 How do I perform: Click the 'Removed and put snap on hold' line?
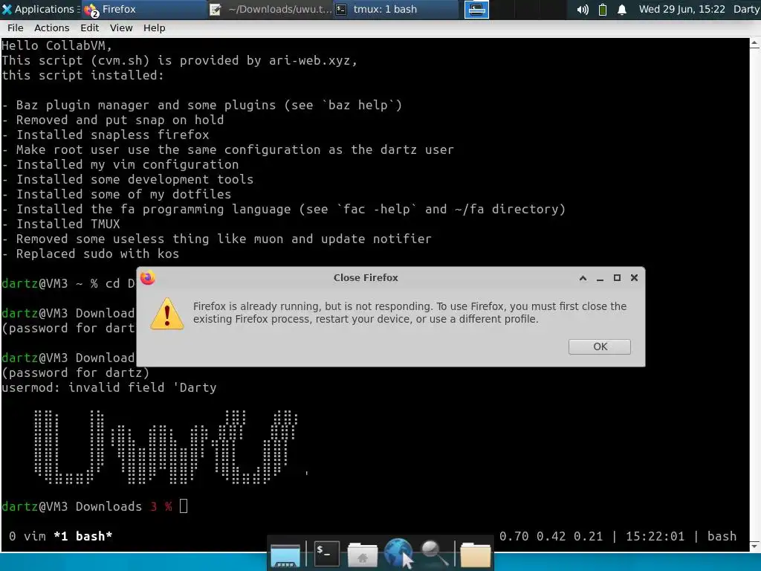pyautogui.click(x=113, y=120)
